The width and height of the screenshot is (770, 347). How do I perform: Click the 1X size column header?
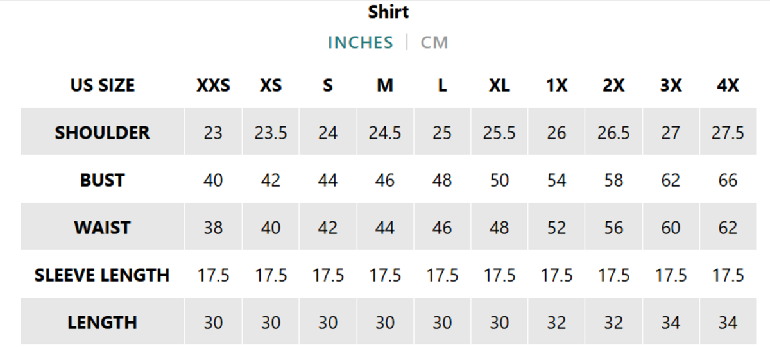coord(556,86)
